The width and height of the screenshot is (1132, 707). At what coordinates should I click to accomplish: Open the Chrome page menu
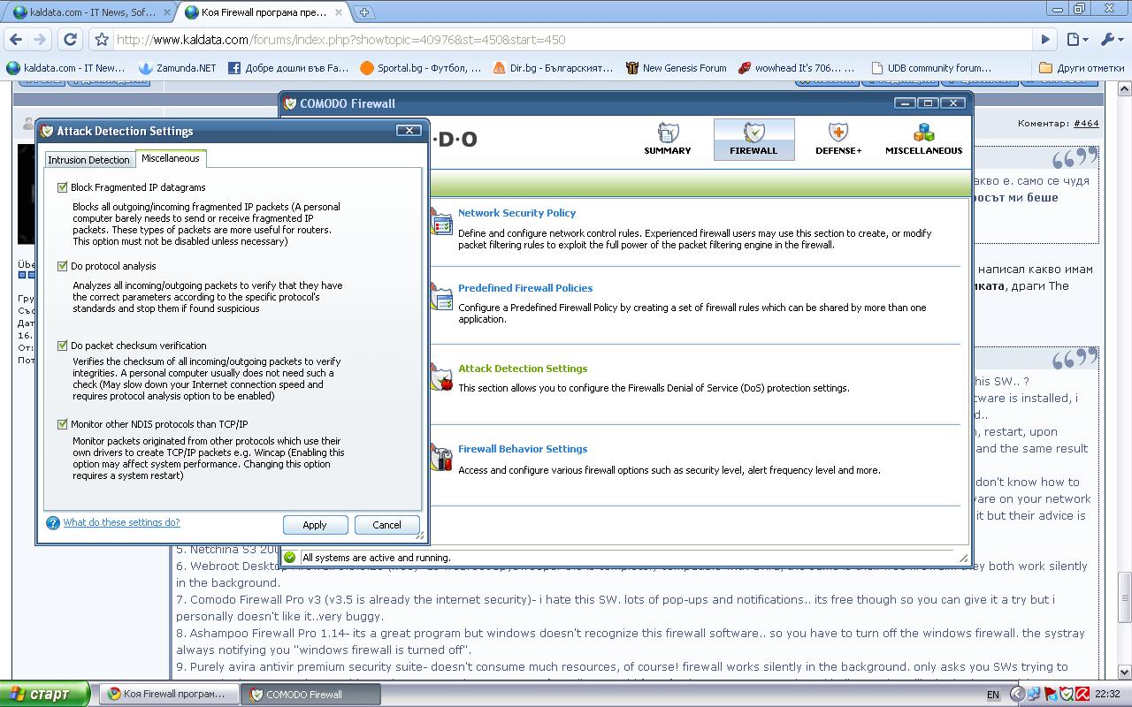(1076, 39)
